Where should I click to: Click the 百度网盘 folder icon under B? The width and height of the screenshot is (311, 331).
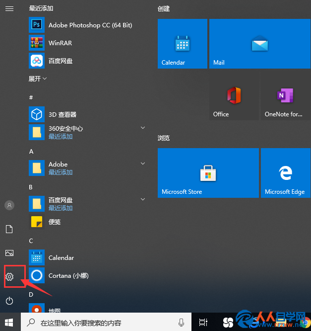pos(37,204)
